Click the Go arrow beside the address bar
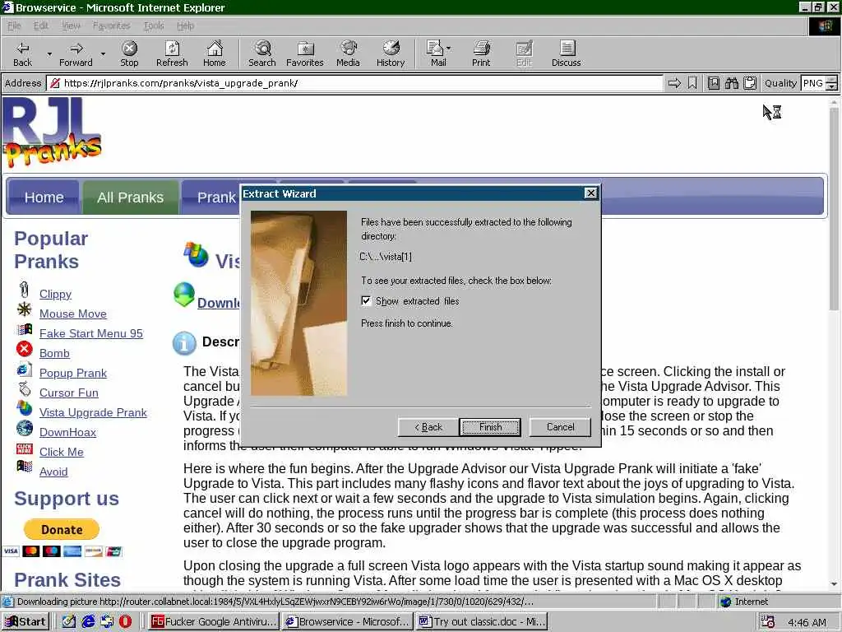Viewport: 842px width, 632px height. pyautogui.click(x=674, y=83)
